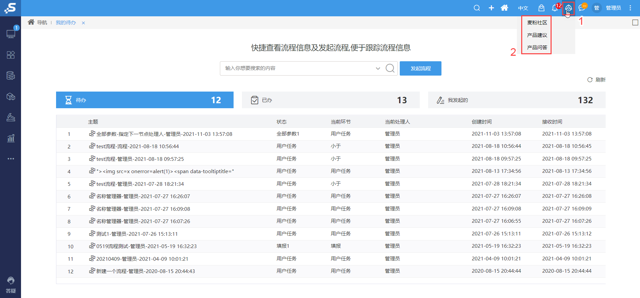640x298 pixels.
Task: Click the community gear icon
Action: click(x=569, y=8)
